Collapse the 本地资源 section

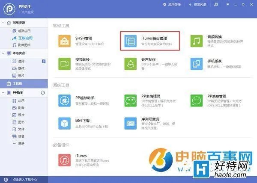[3, 53]
